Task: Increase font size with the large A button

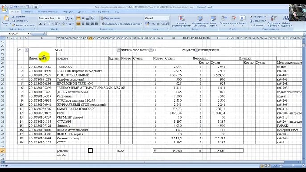Action: pyautogui.click(x=67, y=18)
